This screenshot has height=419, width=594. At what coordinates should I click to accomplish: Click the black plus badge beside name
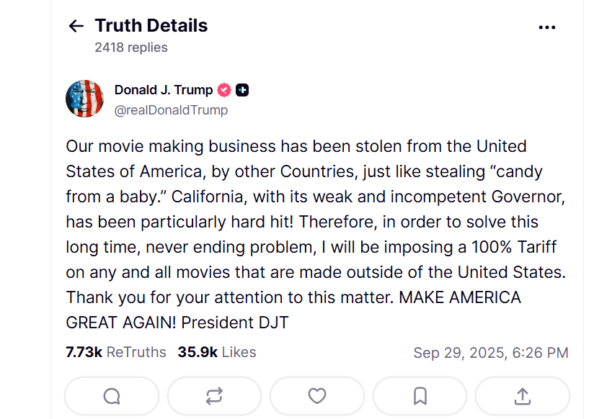[x=243, y=90]
